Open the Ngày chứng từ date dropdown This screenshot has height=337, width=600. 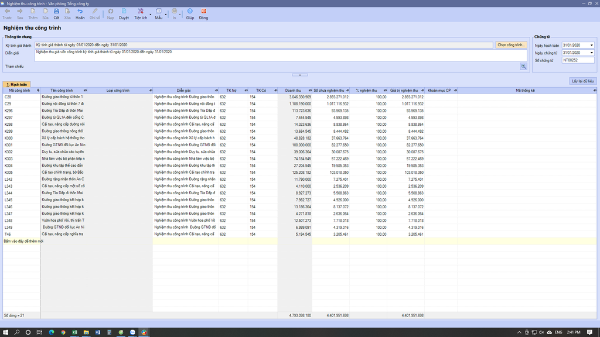pos(592,53)
